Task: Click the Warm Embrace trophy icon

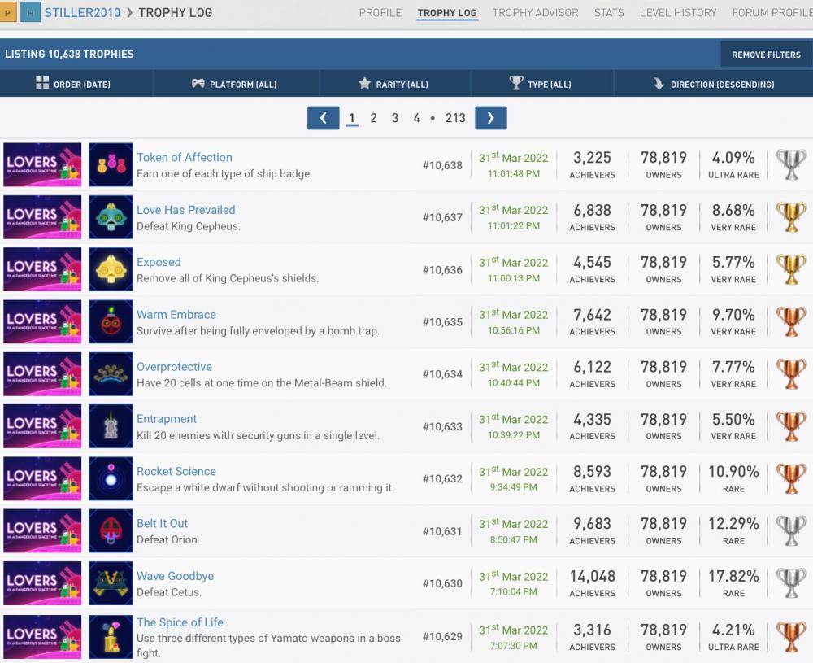Action: click(111, 322)
